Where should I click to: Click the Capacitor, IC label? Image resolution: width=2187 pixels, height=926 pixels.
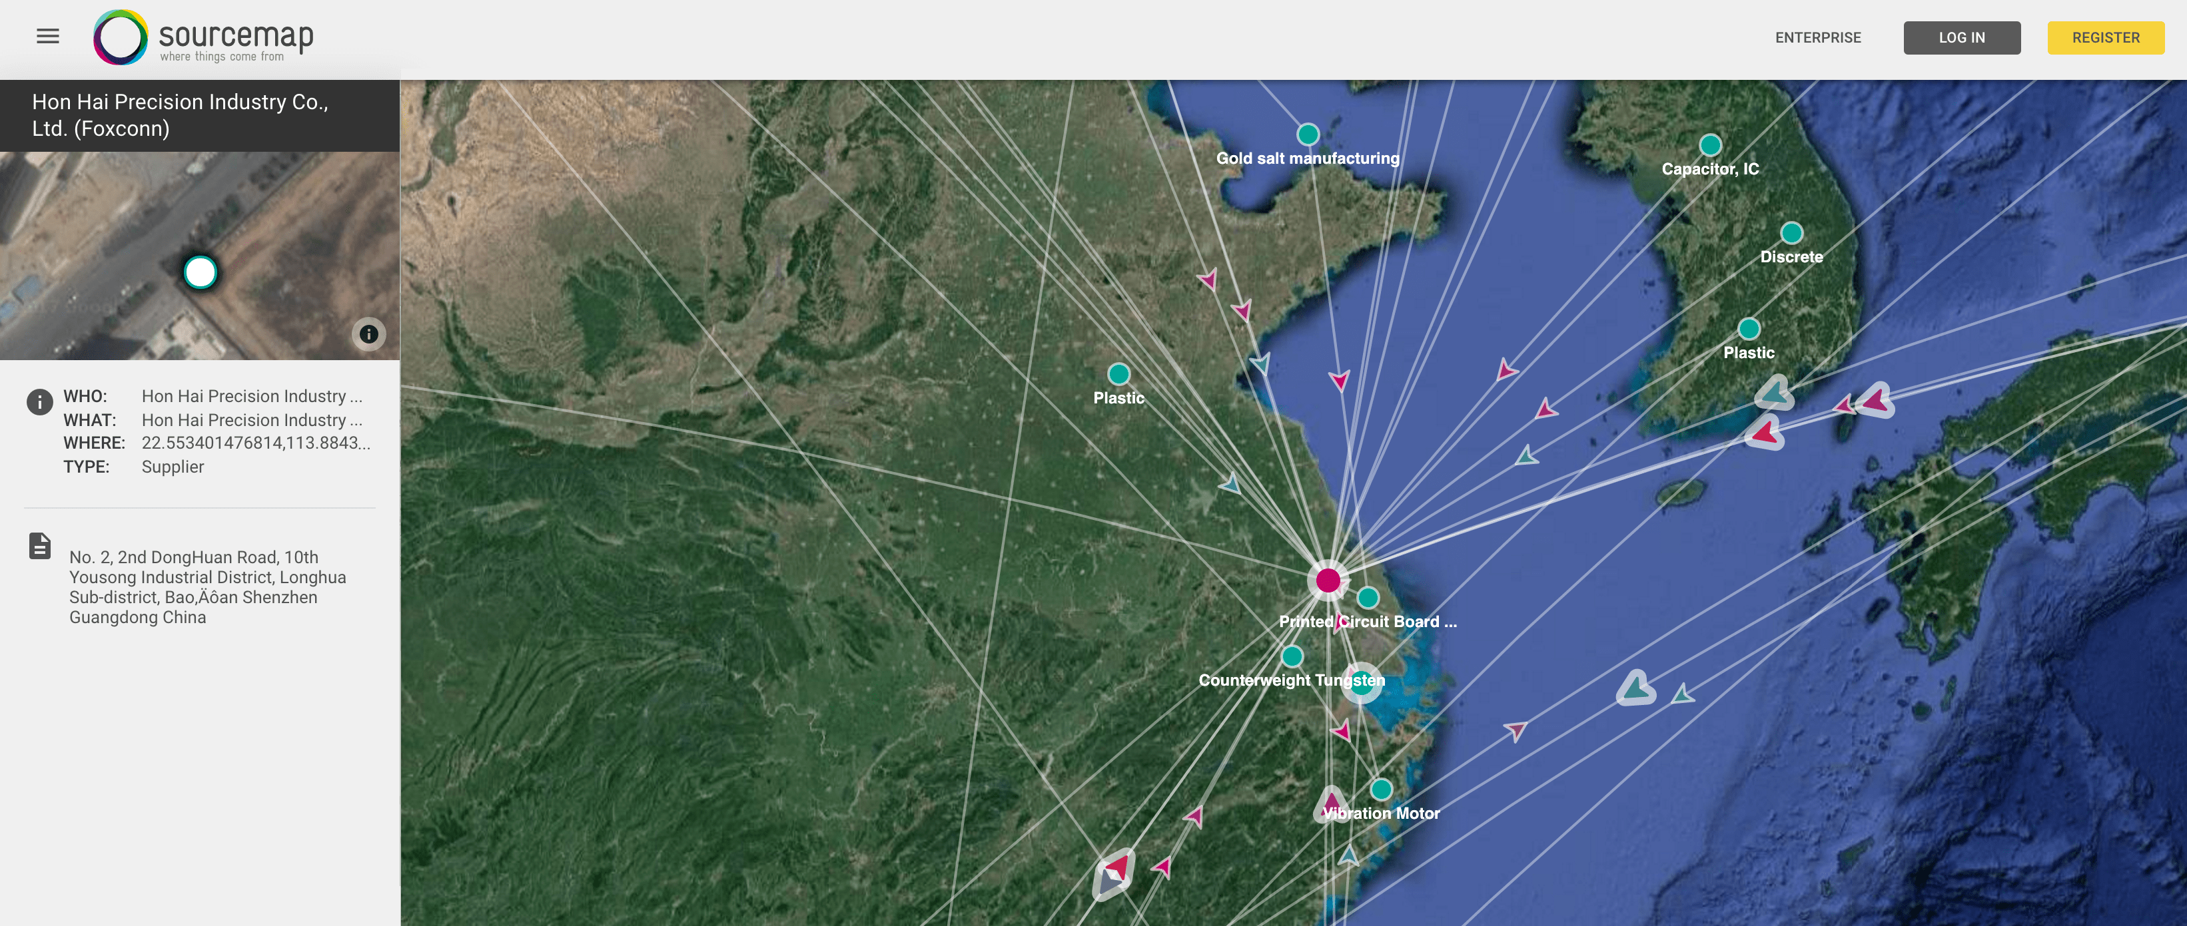(x=1710, y=169)
